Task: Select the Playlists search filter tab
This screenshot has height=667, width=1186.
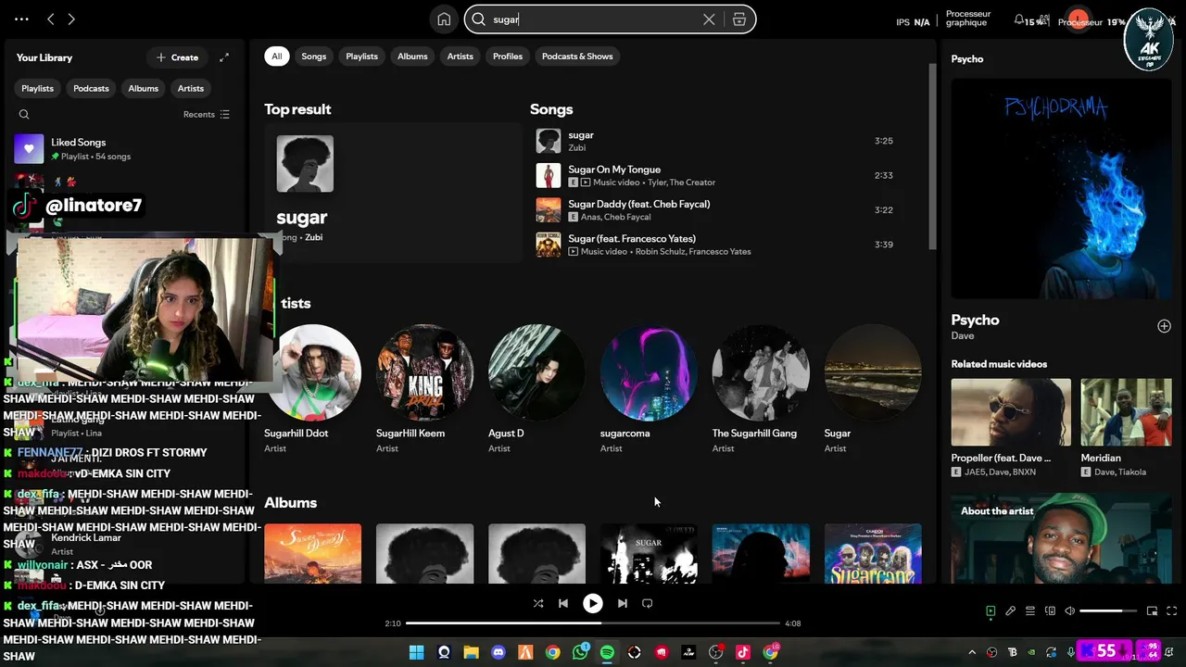Action: coord(361,57)
